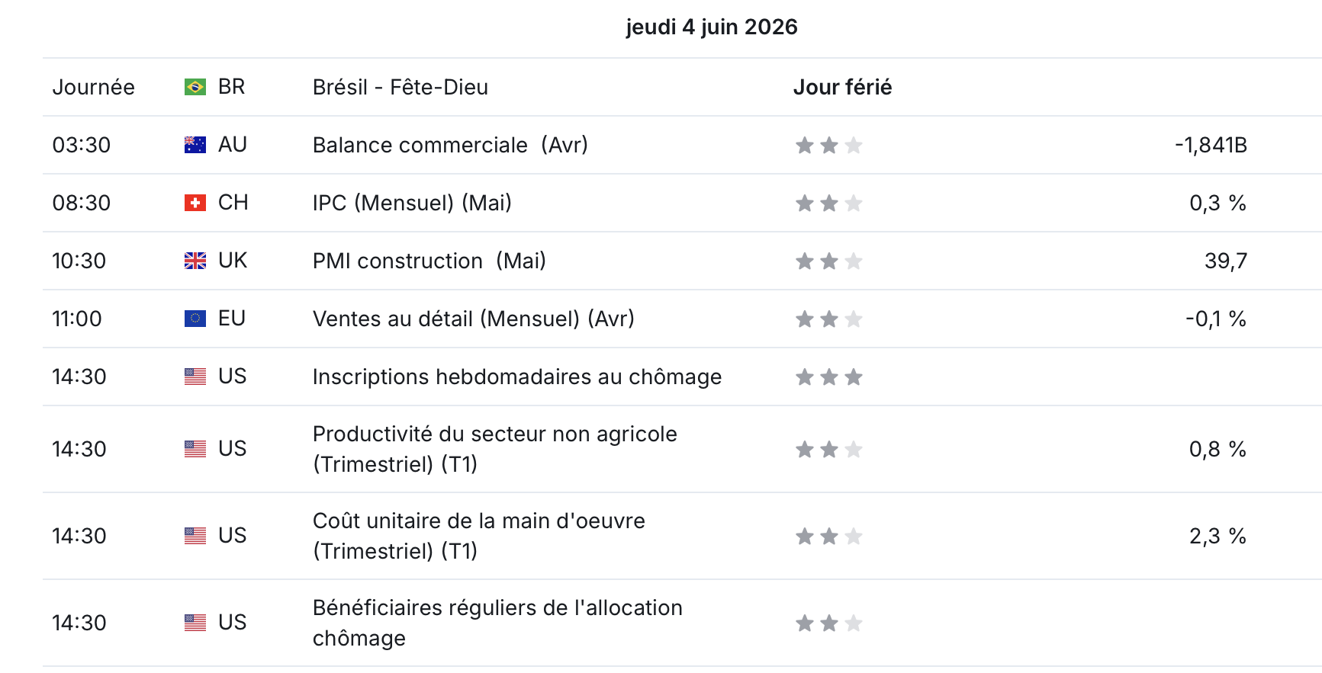Click the jeudi 4 juin 2026 date header
1322x673 pixels.
pyautogui.click(x=712, y=27)
